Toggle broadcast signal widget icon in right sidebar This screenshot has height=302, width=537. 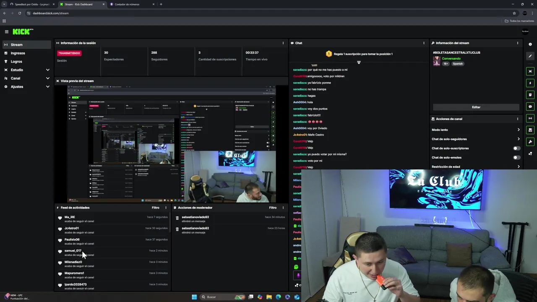(x=530, y=118)
